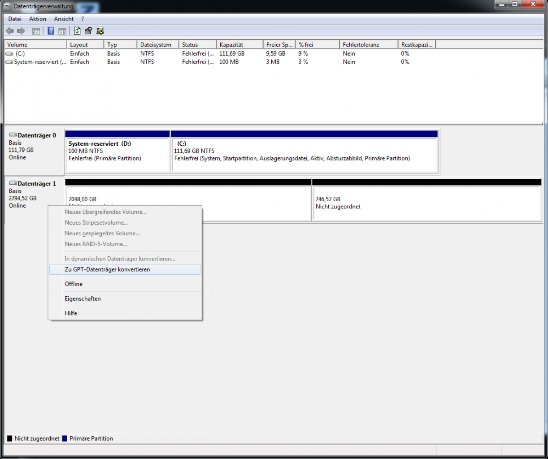Click the black Nicht zugeordnet legend swatch

click(x=10, y=438)
